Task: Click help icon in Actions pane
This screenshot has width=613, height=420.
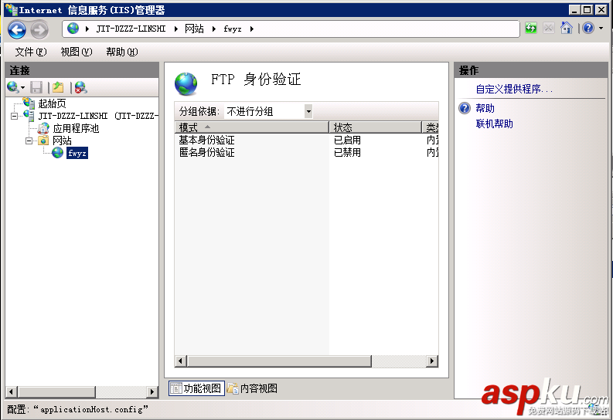Action: [465, 108]
